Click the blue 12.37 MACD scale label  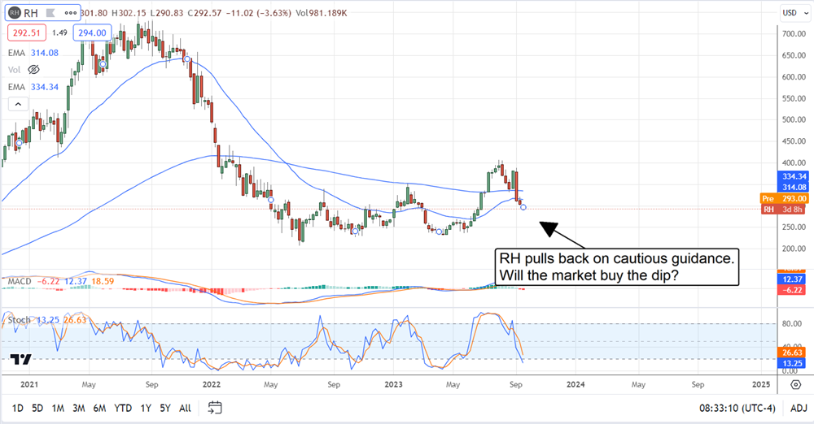793,279
